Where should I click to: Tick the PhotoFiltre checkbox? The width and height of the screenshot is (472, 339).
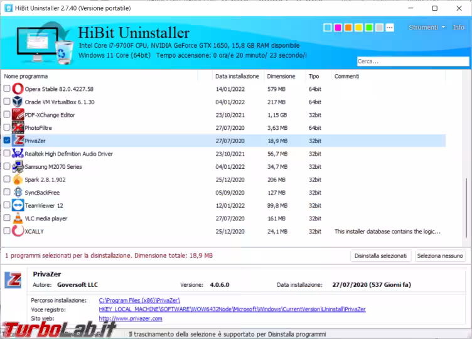(7, 127)
